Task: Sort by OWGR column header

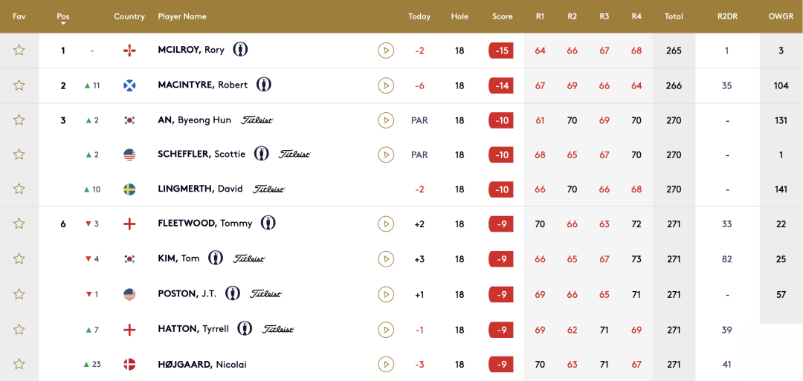Action: (781, 16)
